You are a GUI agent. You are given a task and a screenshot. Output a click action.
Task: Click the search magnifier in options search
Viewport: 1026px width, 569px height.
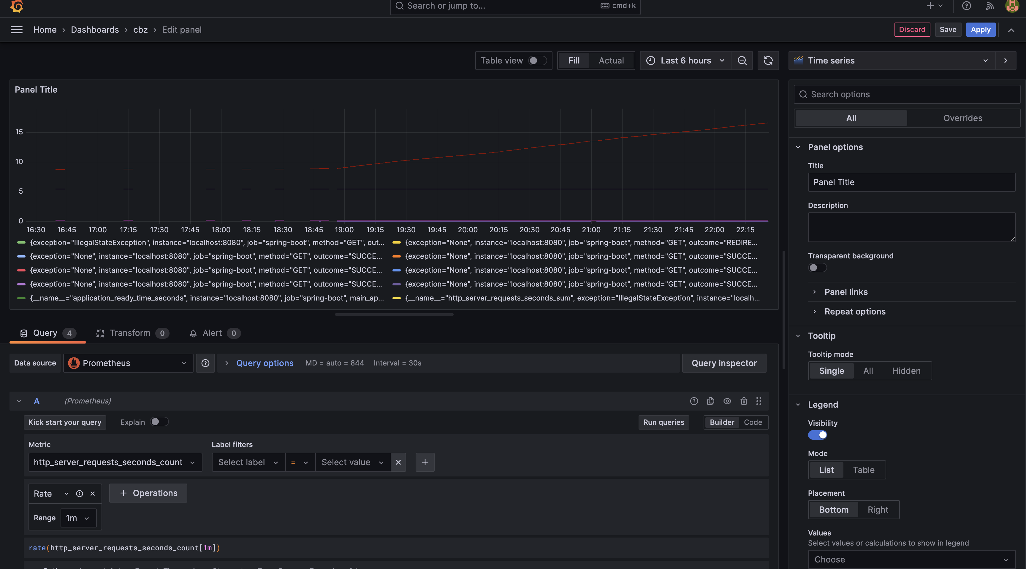tap(803, 94)
